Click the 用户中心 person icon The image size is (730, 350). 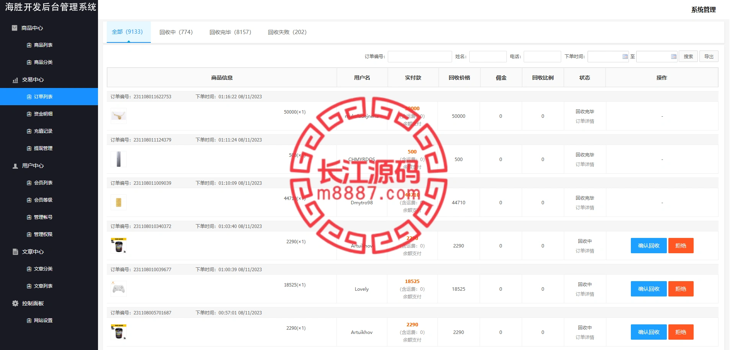[15, 166]
